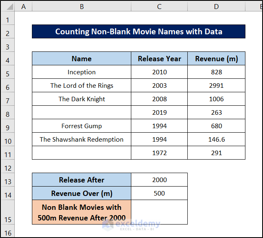Select row 13 header
263x238 pixels.
click(x=8, y=180)
